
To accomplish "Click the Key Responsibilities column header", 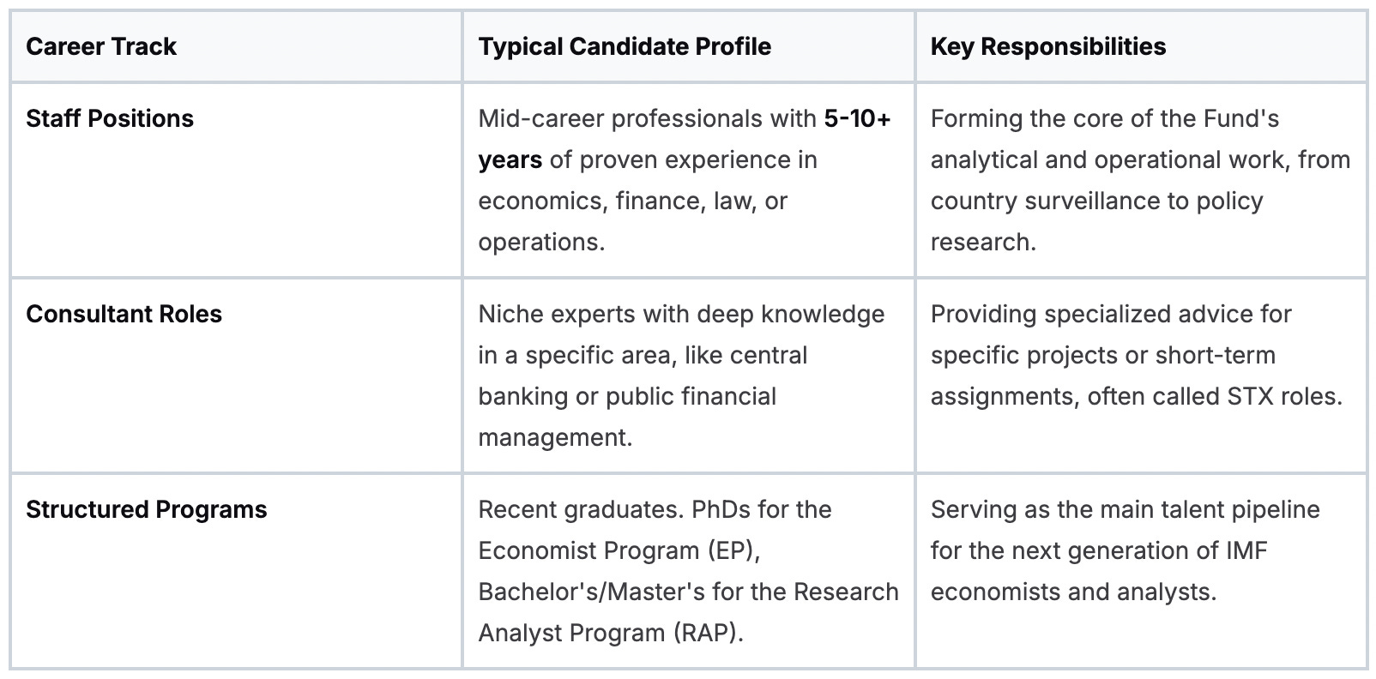I will pos(1048,46).
